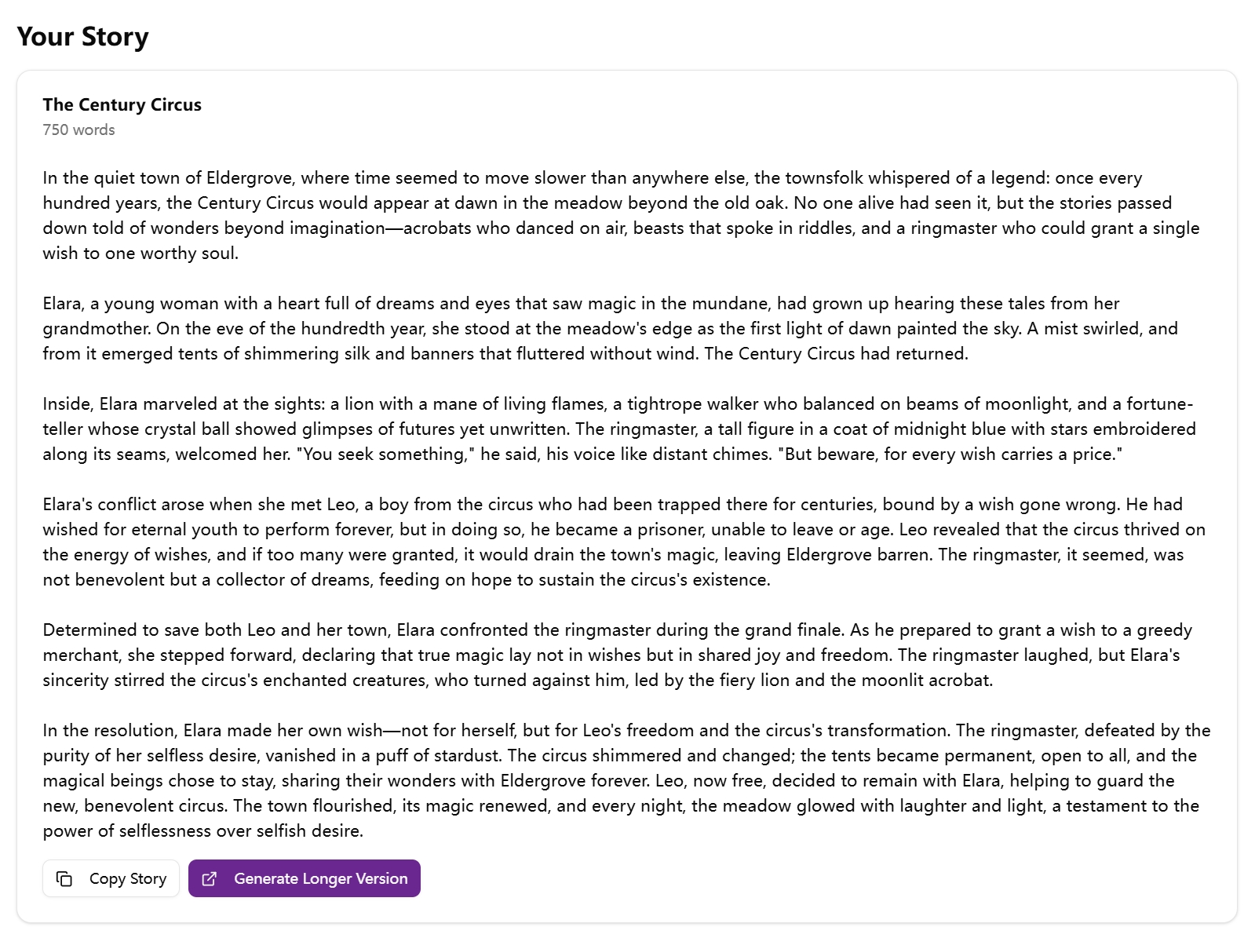Click the "750 words" count label
This screenshot has height=927, width=1244.
pyautogui.click(x=78, y=130)
